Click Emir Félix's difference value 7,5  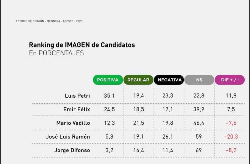coord(231,109)
